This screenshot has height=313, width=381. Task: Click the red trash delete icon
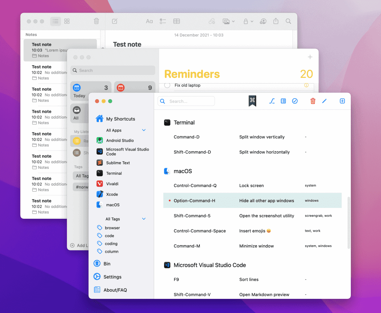[313, 101]
